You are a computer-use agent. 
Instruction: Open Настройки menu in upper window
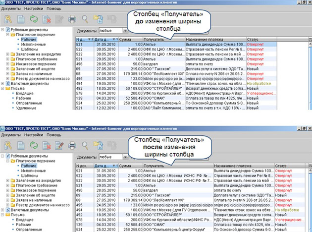click(x=34, y=9)
